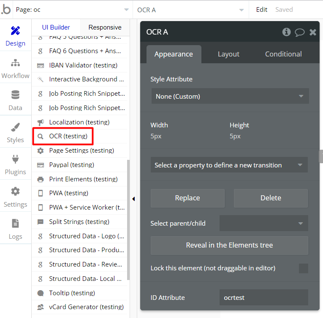Screen dimensions: 323x318
Task: Switch to the Layout tab
Action: pyautogui.click(x=228, y=54)
